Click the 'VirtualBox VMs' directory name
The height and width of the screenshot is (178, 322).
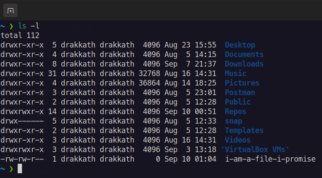point(255,149)
